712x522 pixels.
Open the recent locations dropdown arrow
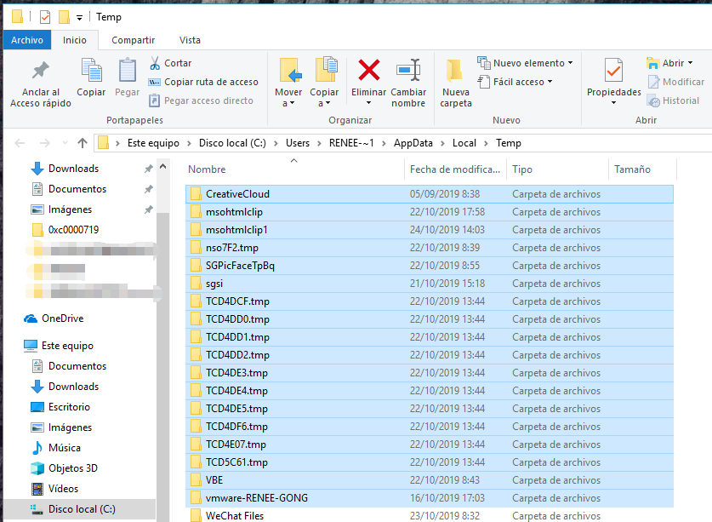point(65,143)
